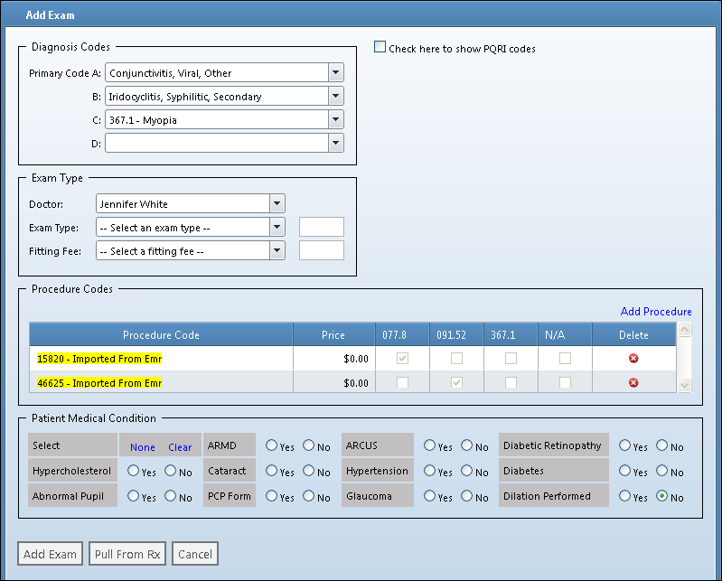The image size is (722, 581).
Task: Click the Procedure Code column header
Action: point(161,334)
